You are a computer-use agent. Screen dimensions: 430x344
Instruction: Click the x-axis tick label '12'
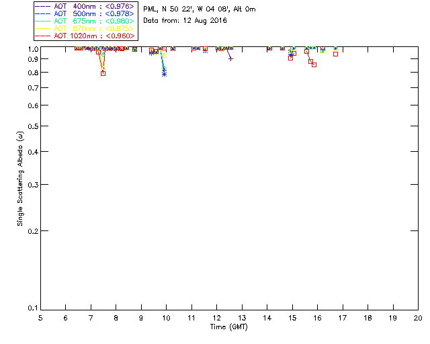click(216, 318)
